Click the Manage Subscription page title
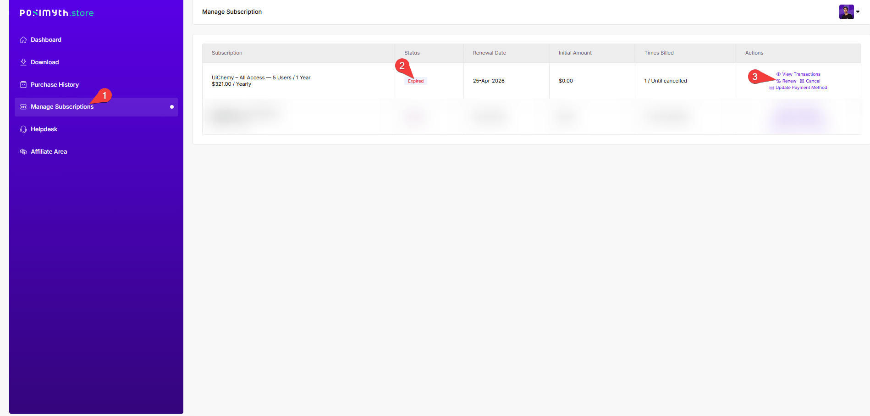 coord(232,12)
